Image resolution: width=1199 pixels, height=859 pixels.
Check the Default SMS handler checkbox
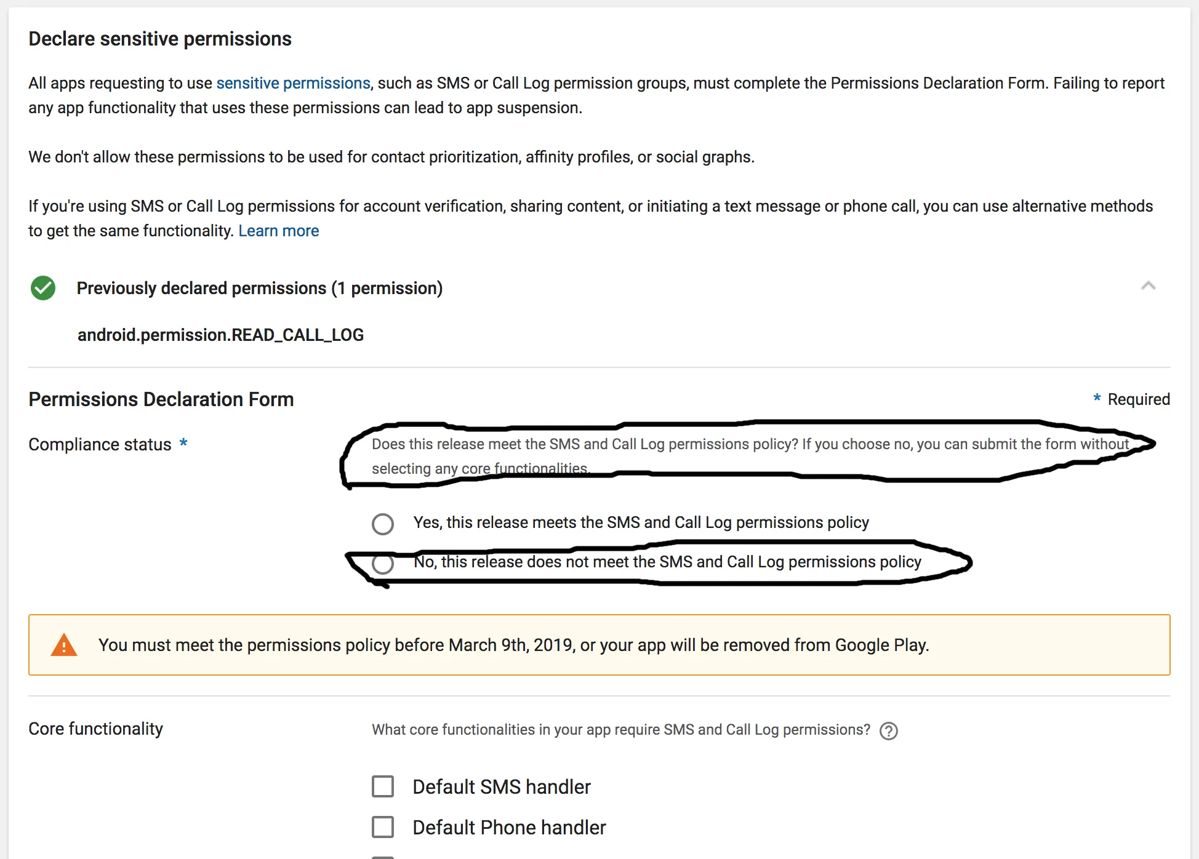click(383, 786)
